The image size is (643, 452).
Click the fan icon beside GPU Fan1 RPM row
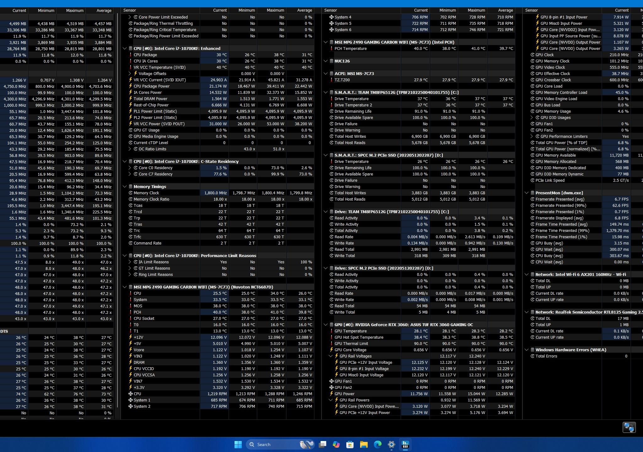coord(332,381)
